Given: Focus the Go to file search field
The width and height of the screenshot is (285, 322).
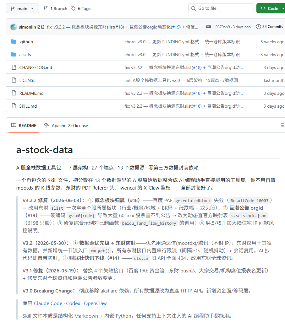Looking at the screenshot, I should click(221, 8).
